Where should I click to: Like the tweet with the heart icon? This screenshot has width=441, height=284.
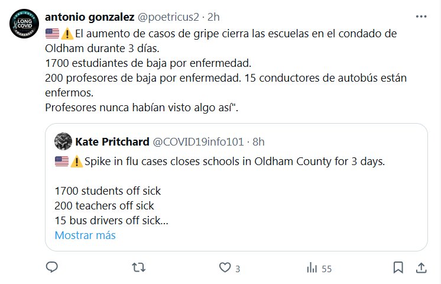point(225,268)
